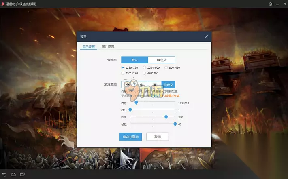Set game quality to 中

click(x=141, y=84)
